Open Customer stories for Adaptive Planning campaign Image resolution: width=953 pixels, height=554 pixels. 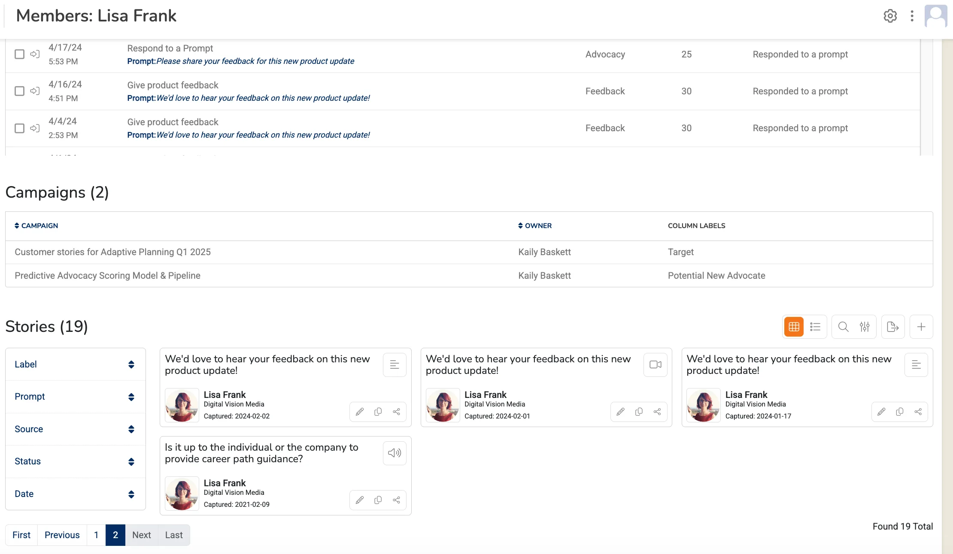pos(112,252)
